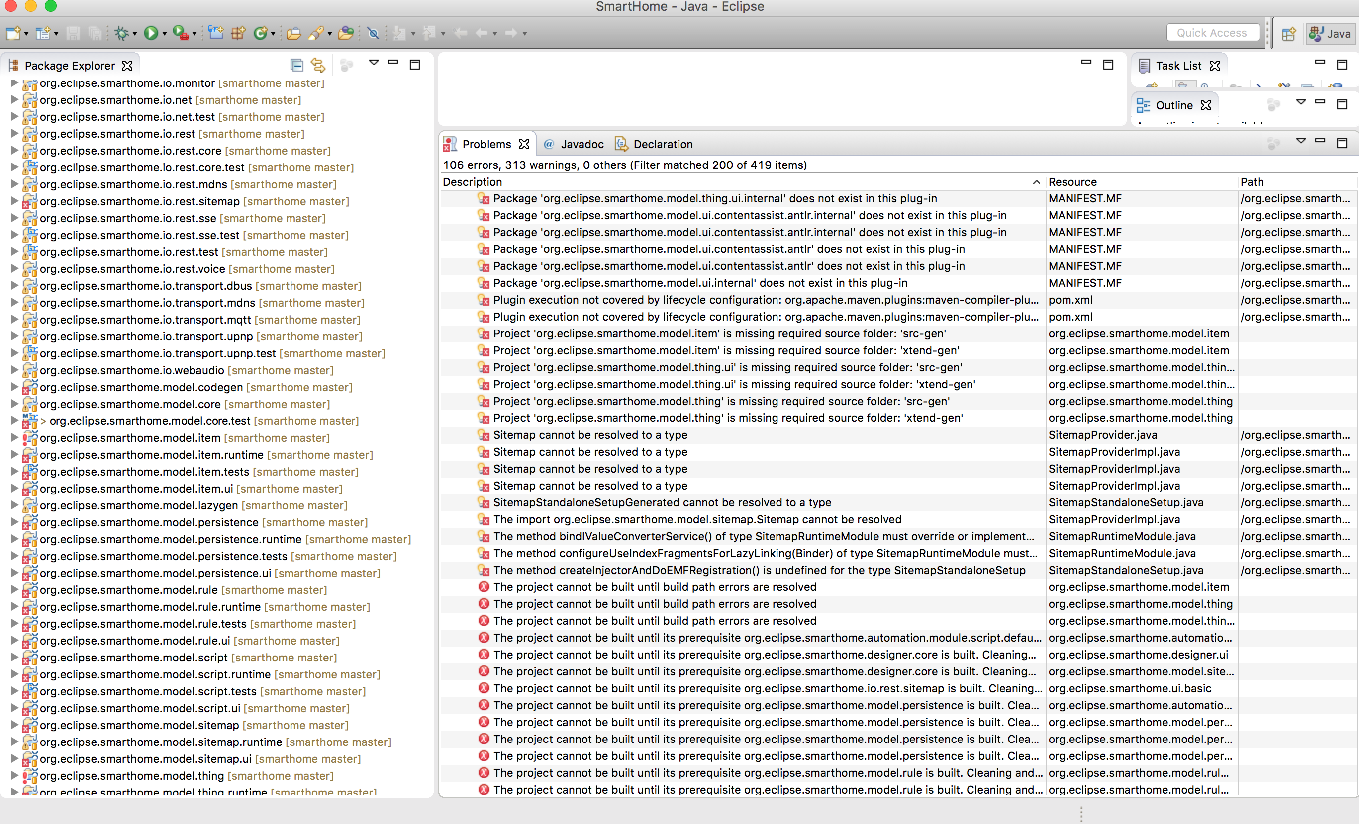Close the Task List view
Image resolution: width=1359 pixels, height=824 pixels.
tap(1215, 66)
